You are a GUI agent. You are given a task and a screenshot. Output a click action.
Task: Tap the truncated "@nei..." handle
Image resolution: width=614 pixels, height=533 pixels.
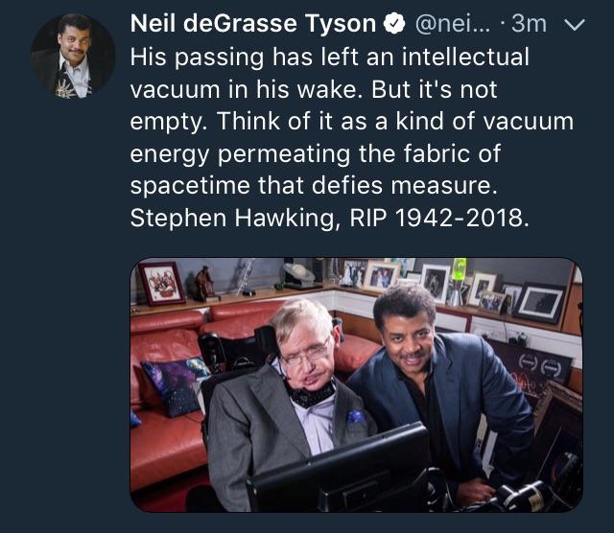tap(467, 24)
